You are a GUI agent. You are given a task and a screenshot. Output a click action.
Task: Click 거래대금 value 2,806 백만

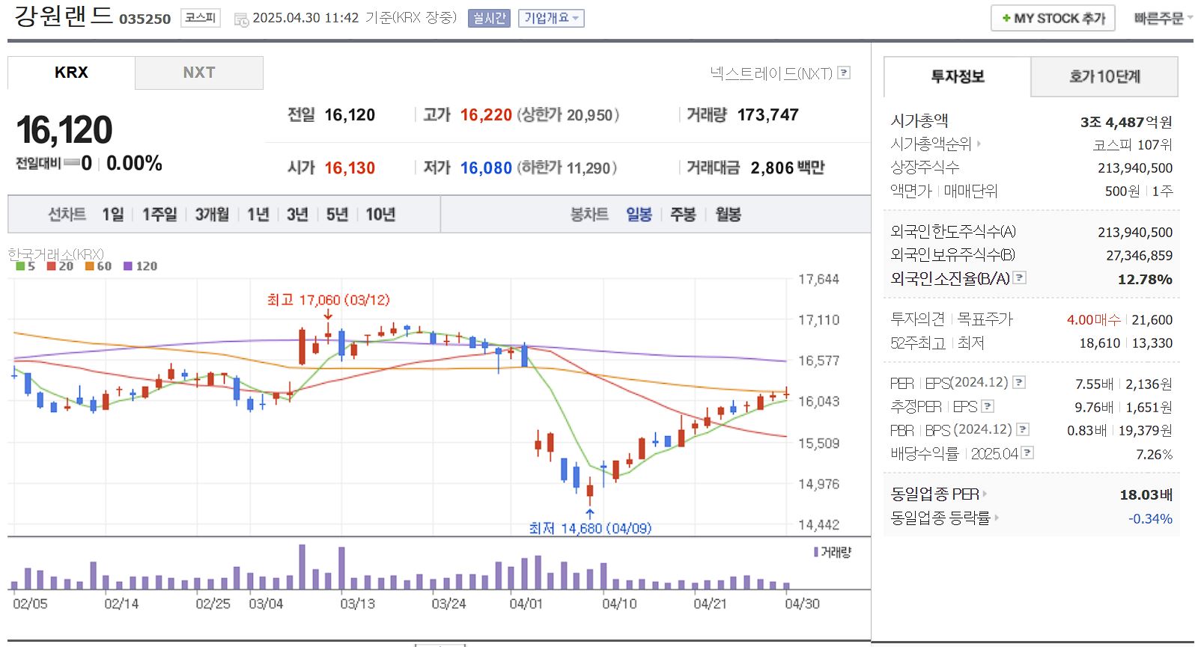(x=788, y=168)
